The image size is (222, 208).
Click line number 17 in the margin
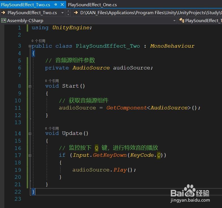coord(18,155)
